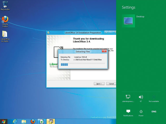
Task: Click the destination directory path text
Action: pos(88,60)
